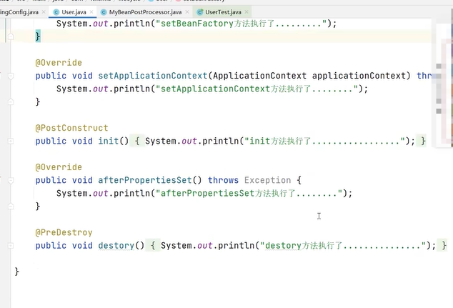The image size is (453, 308).
Task: Place cursor on destory method name
Action: 116,246
